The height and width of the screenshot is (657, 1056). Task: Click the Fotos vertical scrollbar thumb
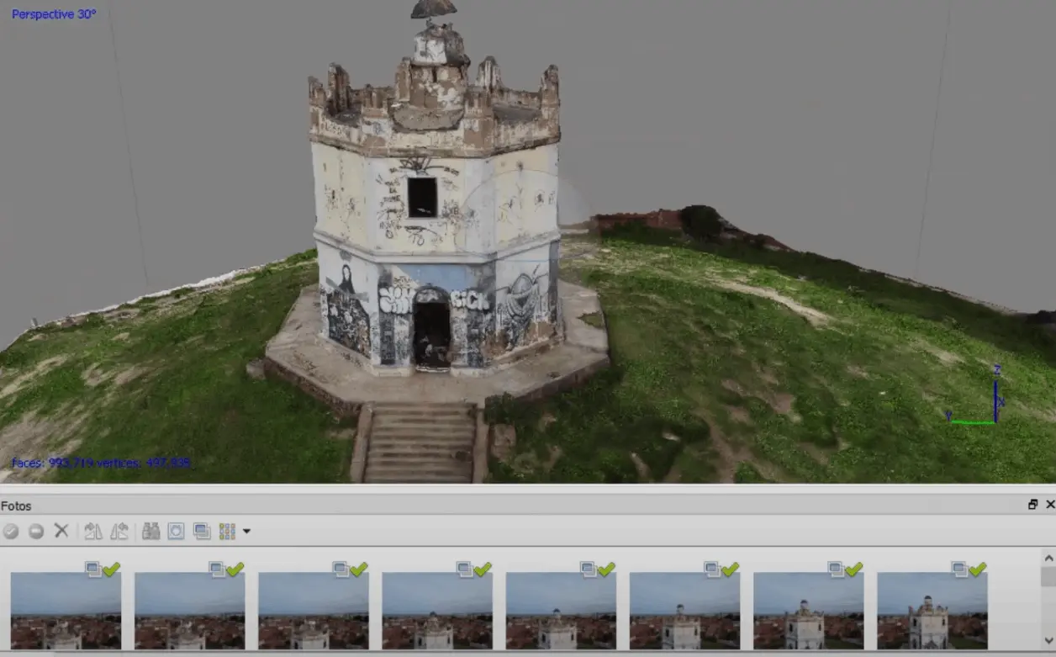pos(1048,576)
